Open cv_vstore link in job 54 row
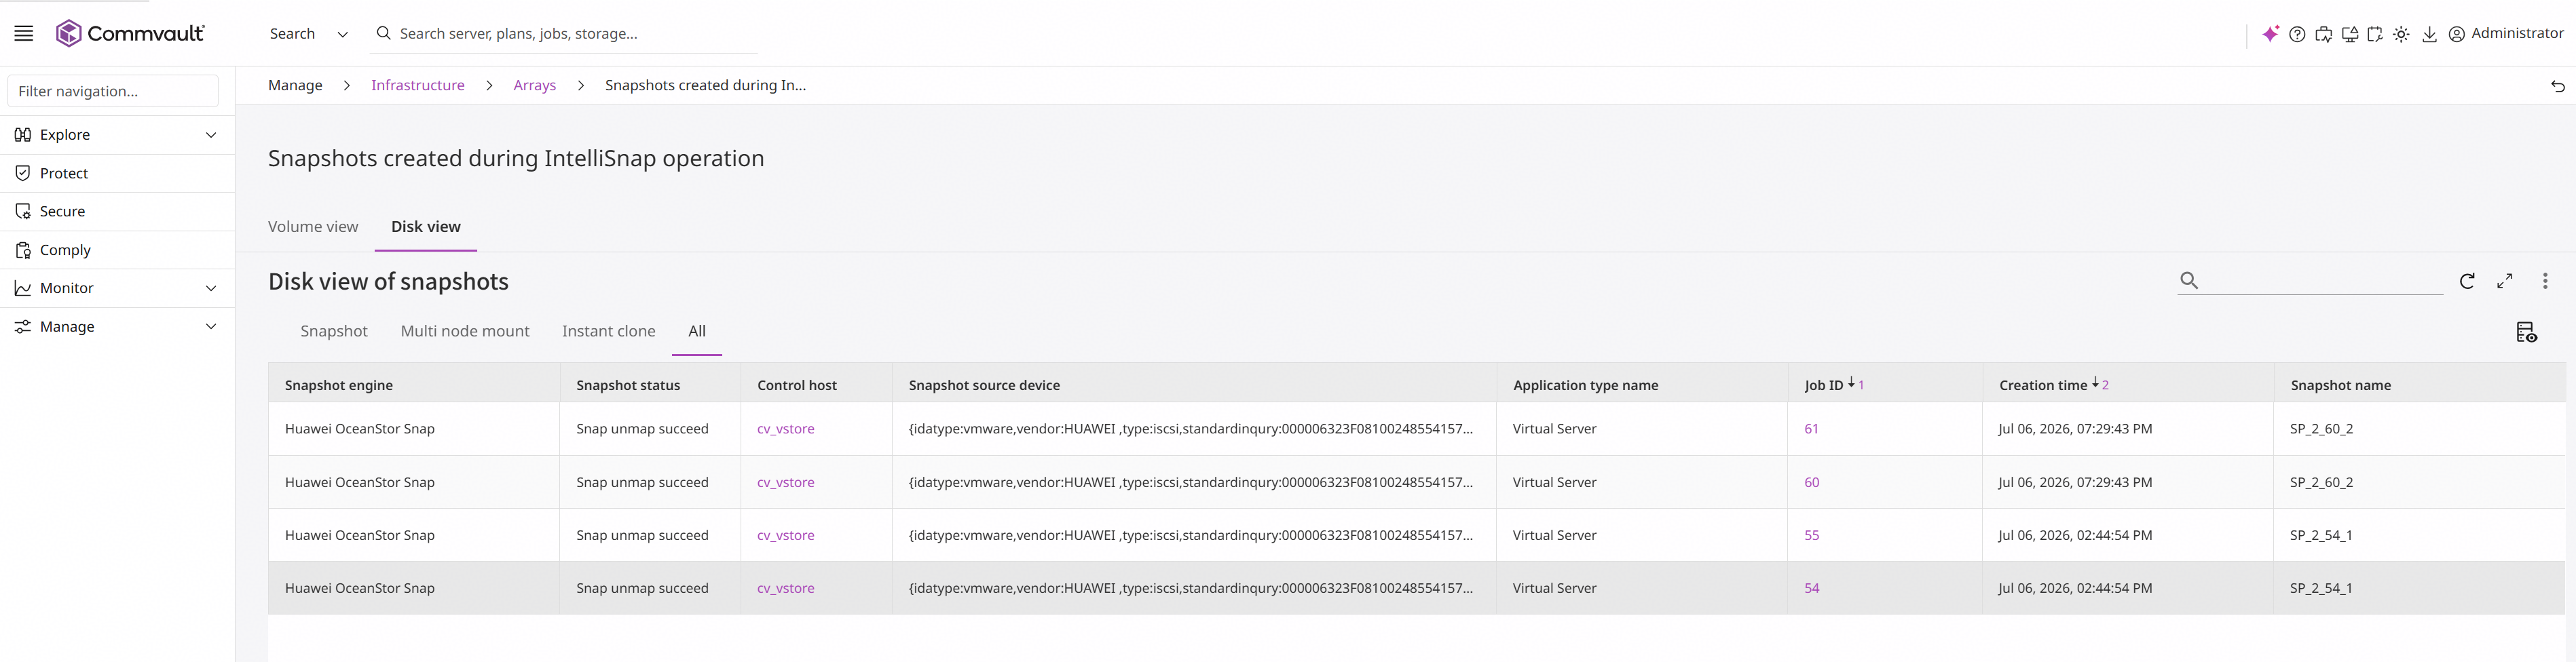The height and width of the screenshot is (662, 2576). [786, 588]
